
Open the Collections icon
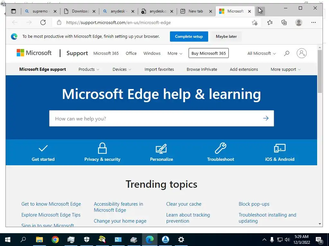tap(284, 22)
